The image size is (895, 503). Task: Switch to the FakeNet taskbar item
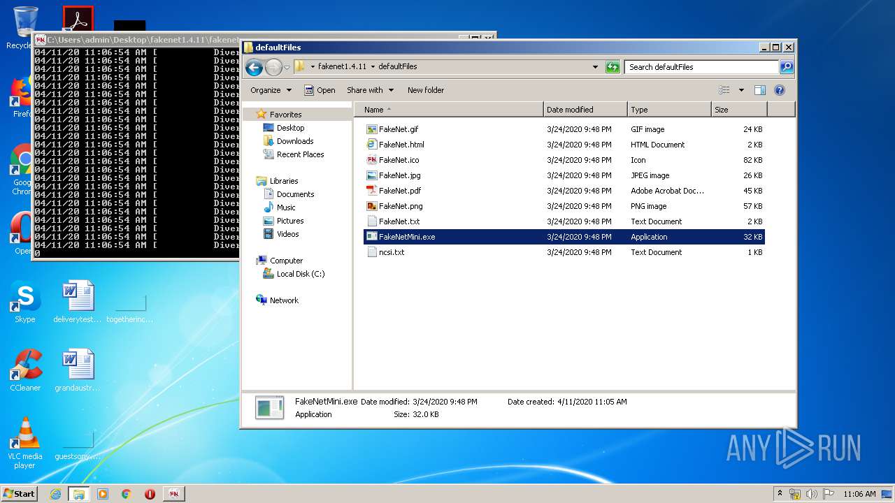pyautogui.click(x=173, y=494)
